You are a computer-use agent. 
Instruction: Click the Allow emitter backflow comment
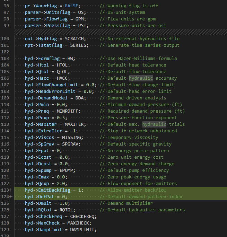137,190
